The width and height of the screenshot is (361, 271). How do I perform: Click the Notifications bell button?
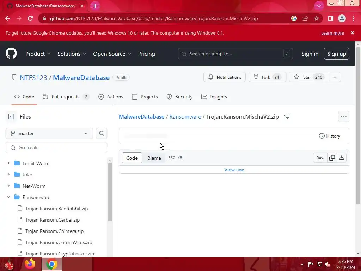pyautogui.click(x=225, y=77)
